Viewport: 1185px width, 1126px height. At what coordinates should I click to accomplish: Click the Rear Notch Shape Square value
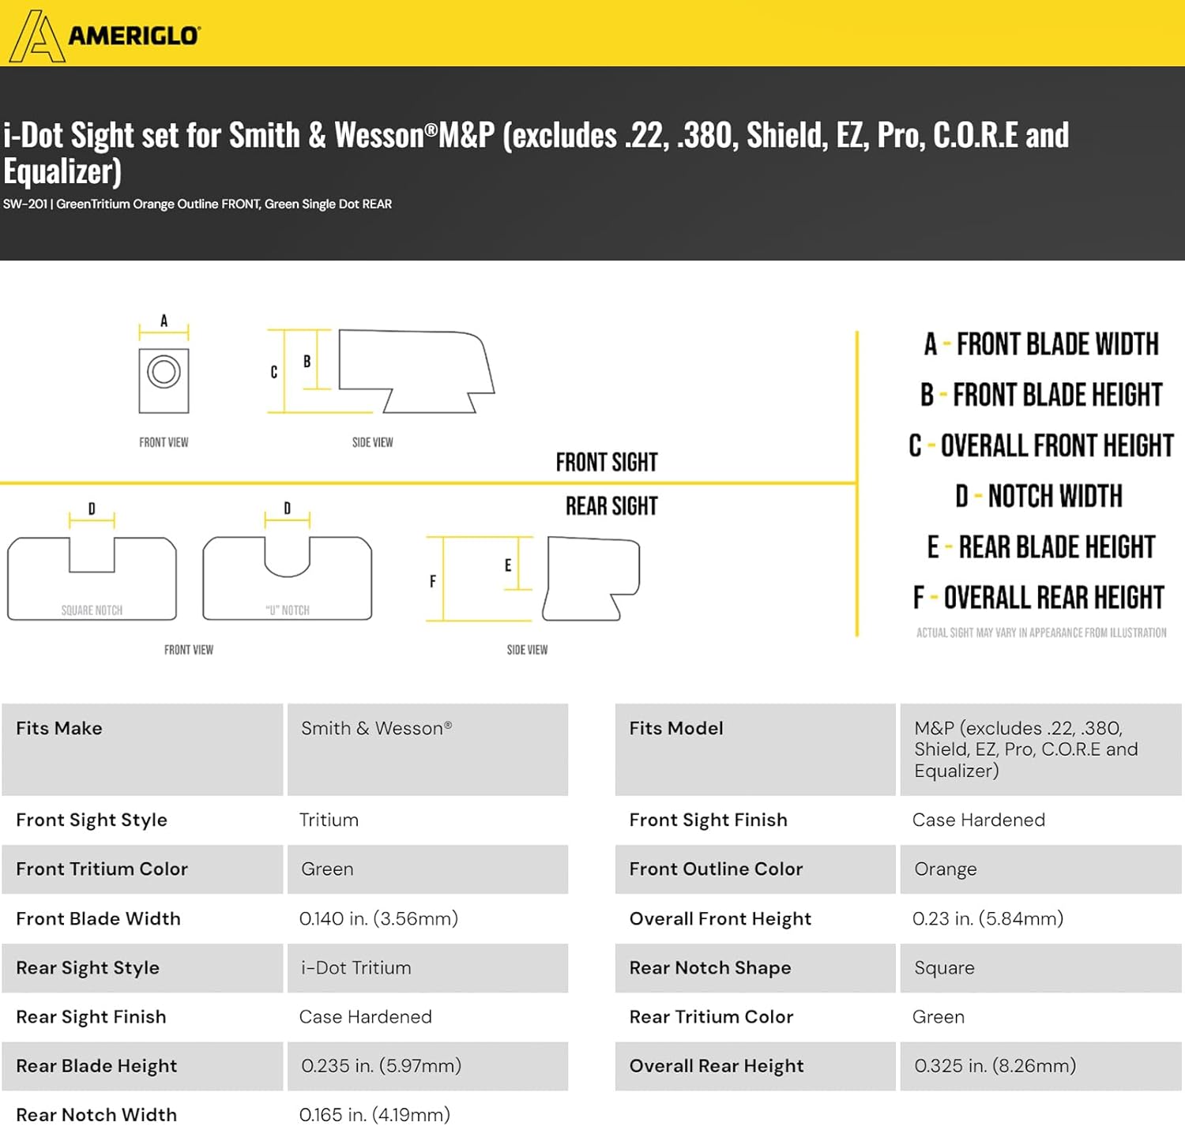(x=944, y=967)
